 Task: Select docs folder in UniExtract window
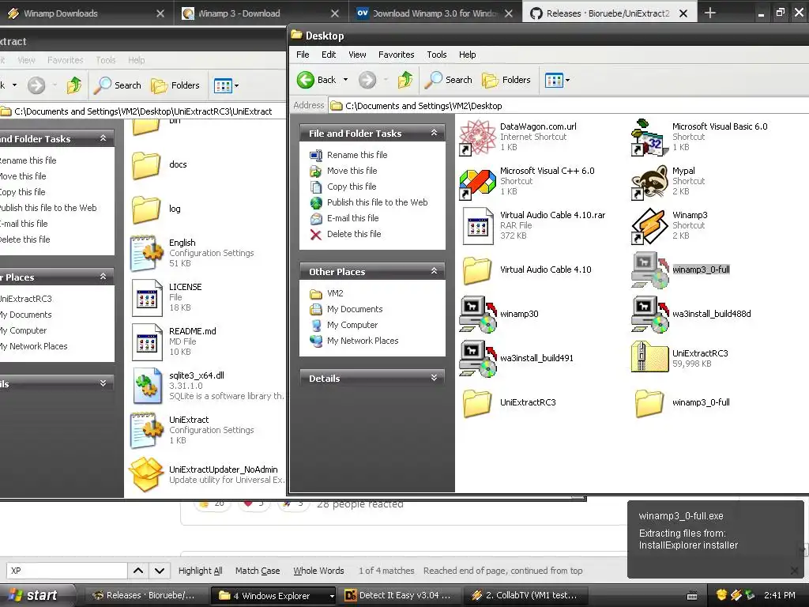146,164
